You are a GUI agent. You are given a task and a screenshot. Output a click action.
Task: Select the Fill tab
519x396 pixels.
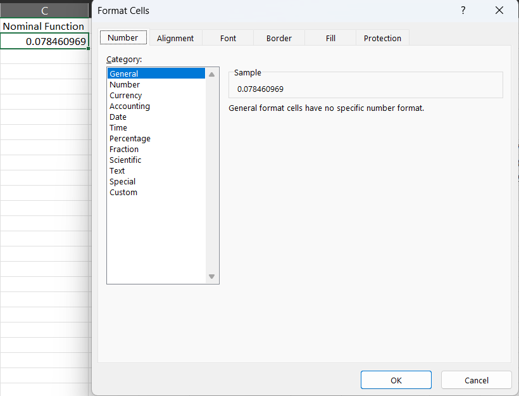(330, 38)
